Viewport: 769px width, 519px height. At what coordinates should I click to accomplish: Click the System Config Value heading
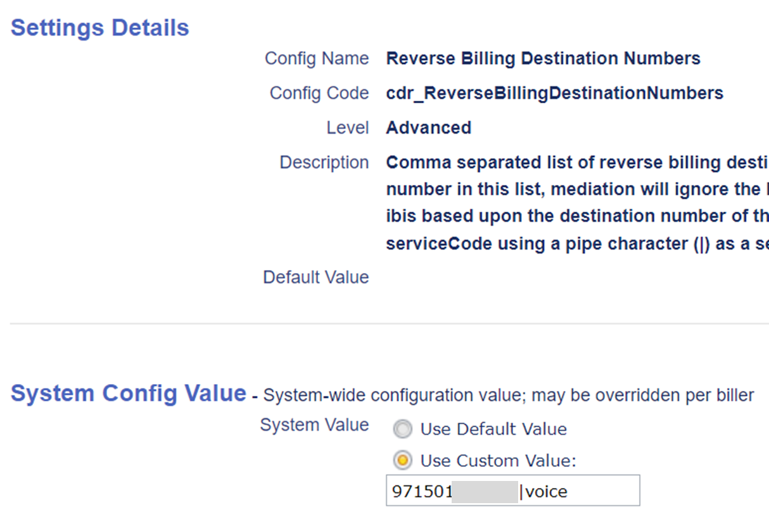click(x=128, y=394)
